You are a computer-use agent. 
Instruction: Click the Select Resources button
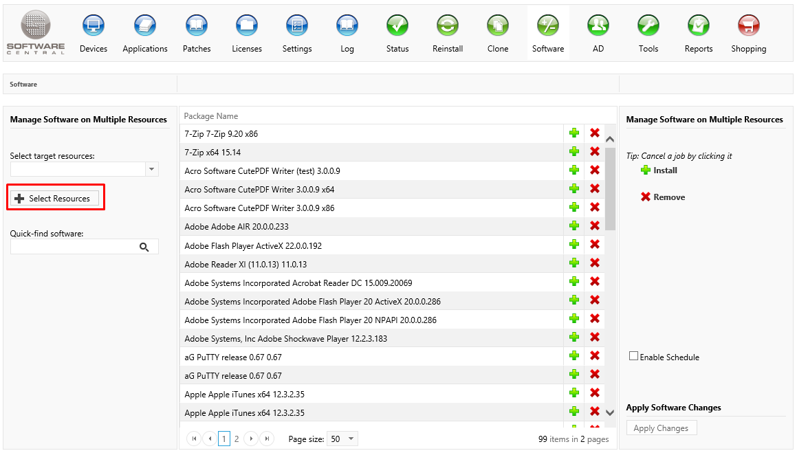(x=54, y=198)
